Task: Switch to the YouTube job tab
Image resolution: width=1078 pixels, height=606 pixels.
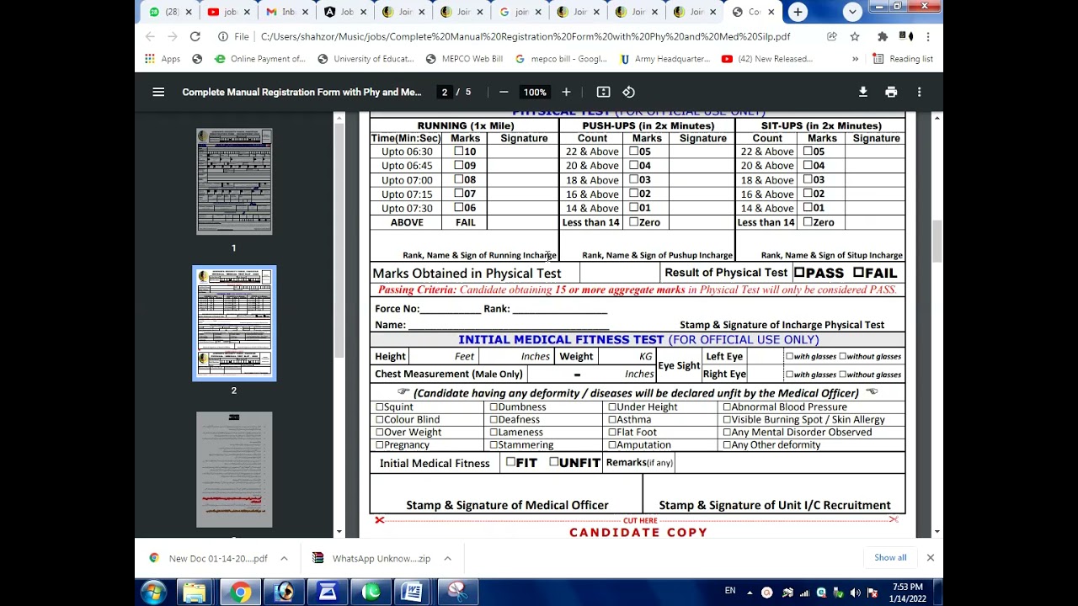Action: pyautogui.click(x=226, y=12)
